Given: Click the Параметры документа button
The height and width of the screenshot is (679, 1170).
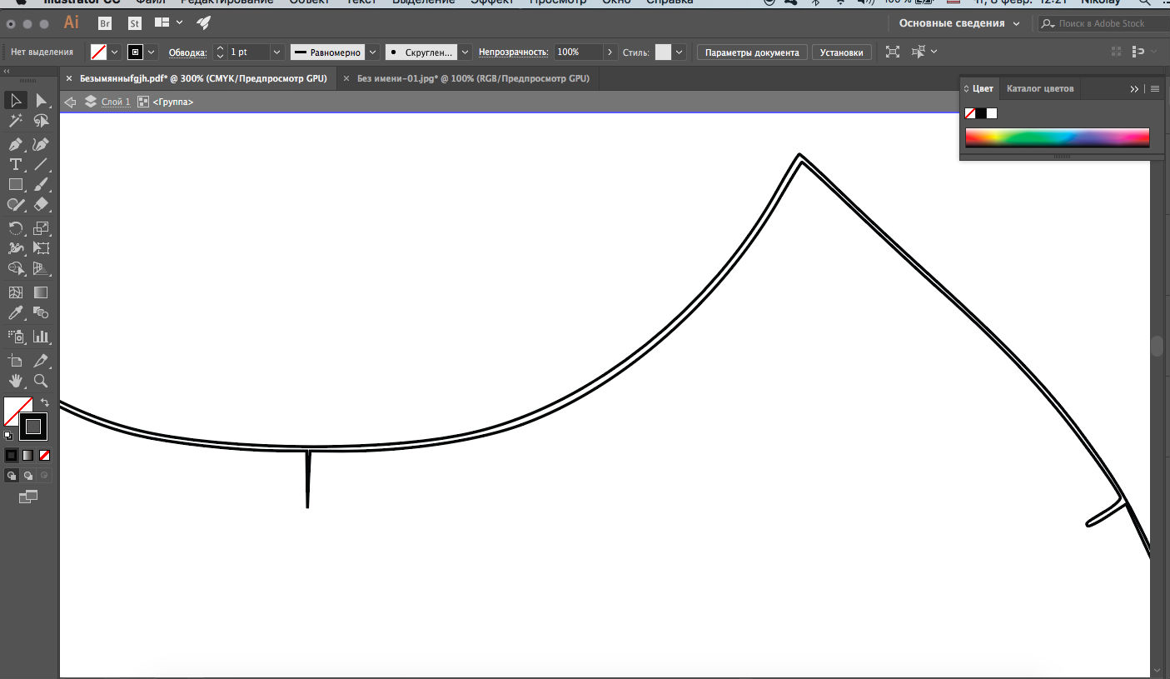Looking at the screenshot, I should coord(751,52).
